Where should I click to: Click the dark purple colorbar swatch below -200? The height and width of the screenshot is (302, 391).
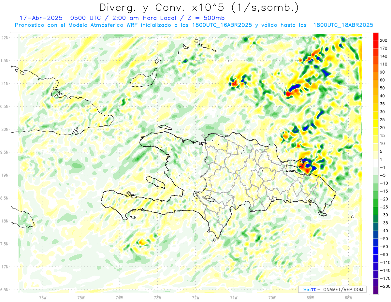376,290
